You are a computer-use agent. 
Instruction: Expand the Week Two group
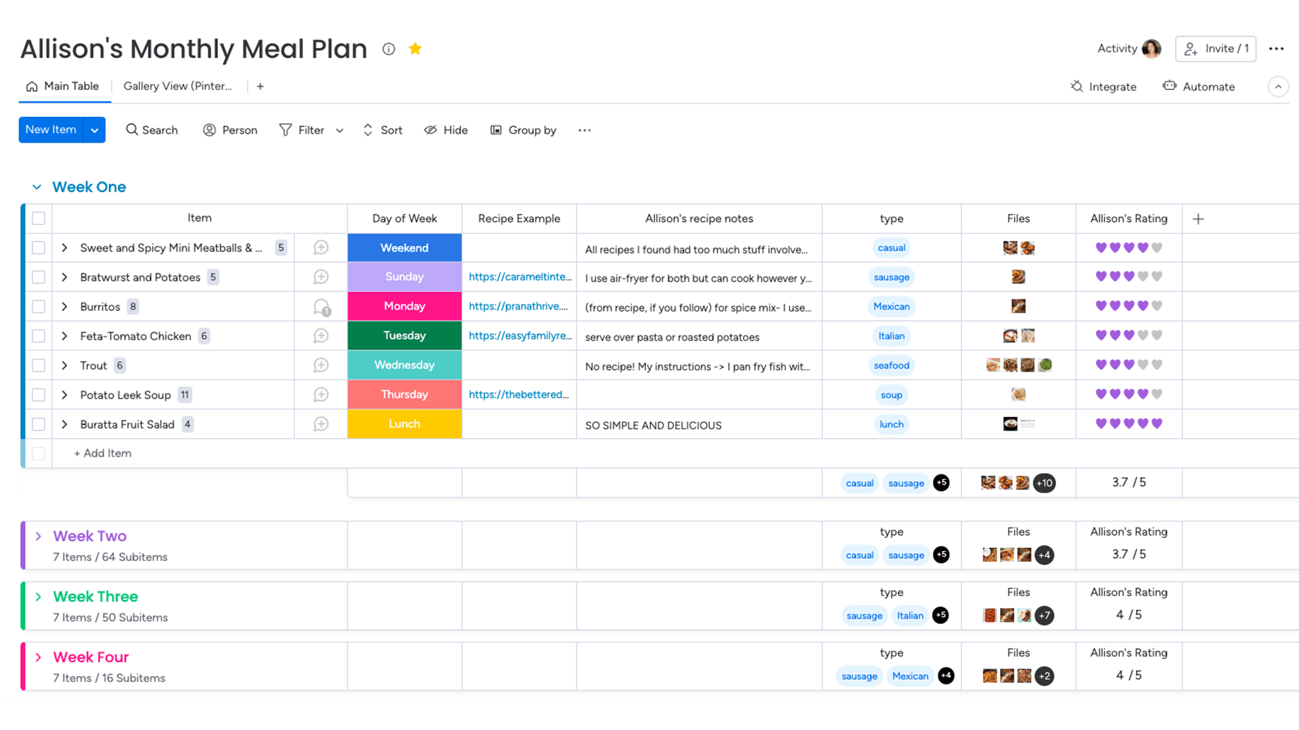39,536
